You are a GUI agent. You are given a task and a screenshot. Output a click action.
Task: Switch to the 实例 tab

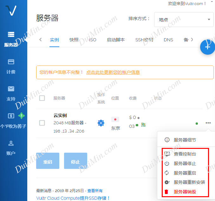pos(54,40)
